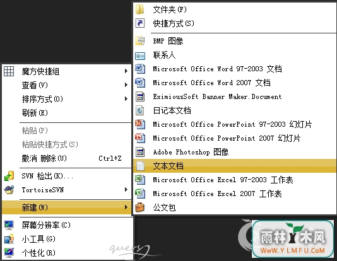Click the shortcut arrow icon beside 快捷方式(S)
This screenshot has width=337, height=261.
140,23
